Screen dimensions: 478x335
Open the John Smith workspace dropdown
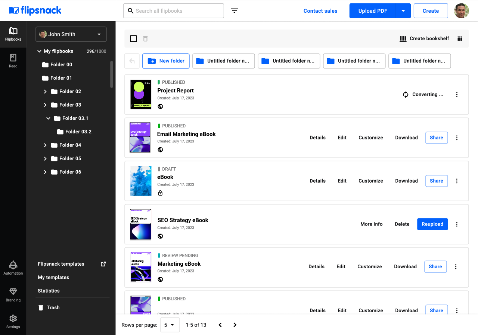[x=71, y=34]
